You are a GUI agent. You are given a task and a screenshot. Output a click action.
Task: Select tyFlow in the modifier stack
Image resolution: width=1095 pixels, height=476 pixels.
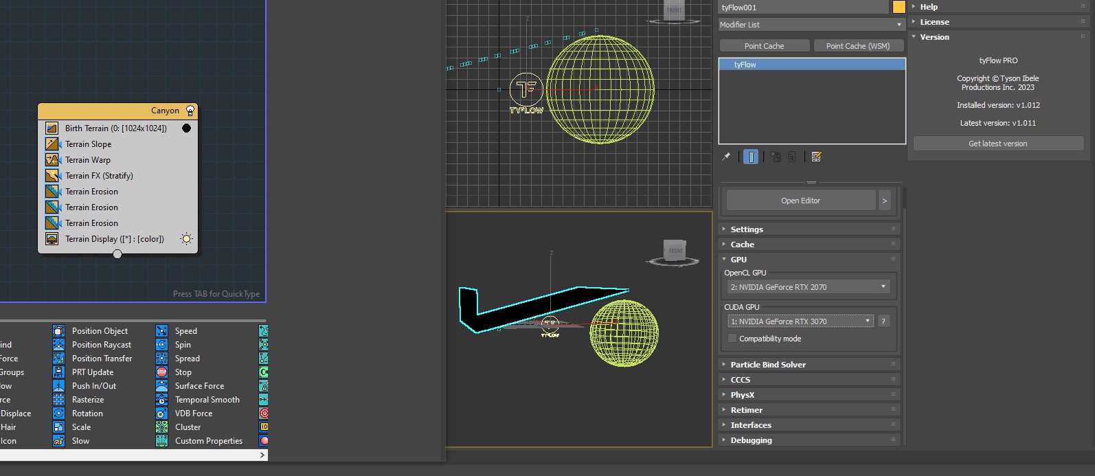(812, 65)
